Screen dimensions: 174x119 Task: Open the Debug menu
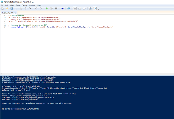(x=24, y=5)
